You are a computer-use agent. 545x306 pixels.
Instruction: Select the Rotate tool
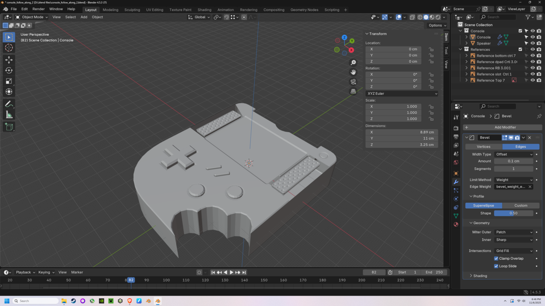click(x=9, y=71)
